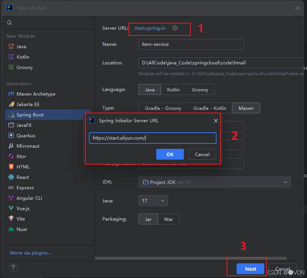The height and width of the screenshot is (278, 307).
Task: Select Quarkus generator
Action: tap(48, 136)
